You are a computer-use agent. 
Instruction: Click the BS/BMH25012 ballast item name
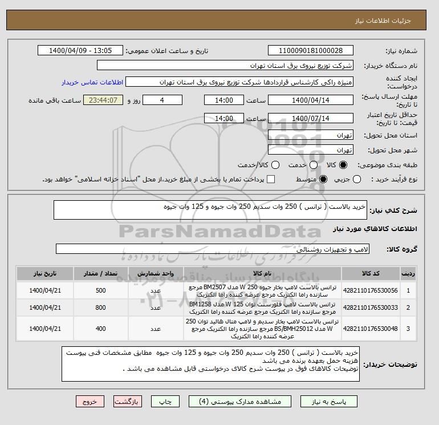tap(262, 329)
